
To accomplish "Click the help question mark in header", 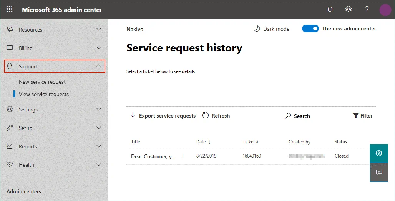I will click(x=367, y=10).
